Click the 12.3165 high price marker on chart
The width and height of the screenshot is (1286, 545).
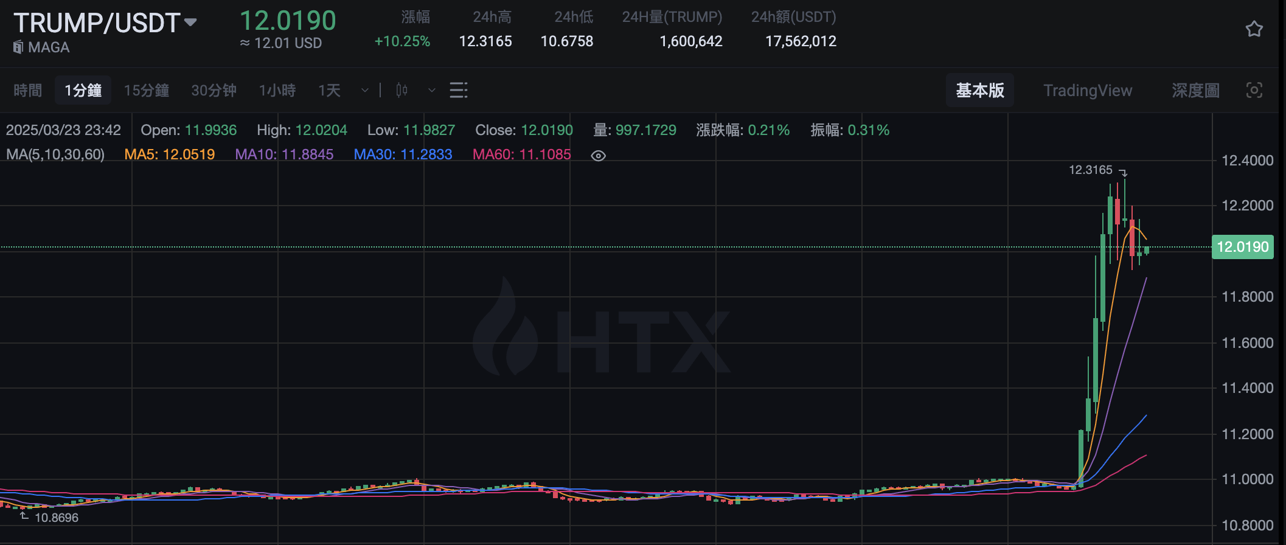(1091, 170)
